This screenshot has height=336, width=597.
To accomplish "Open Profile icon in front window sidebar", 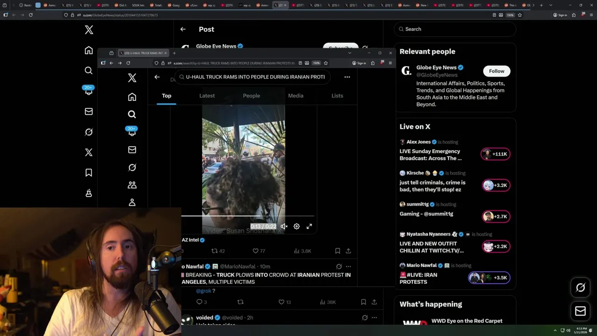I will (132, 203).
